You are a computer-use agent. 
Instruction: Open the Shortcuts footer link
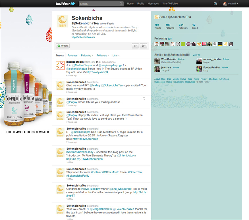point(213,79)
